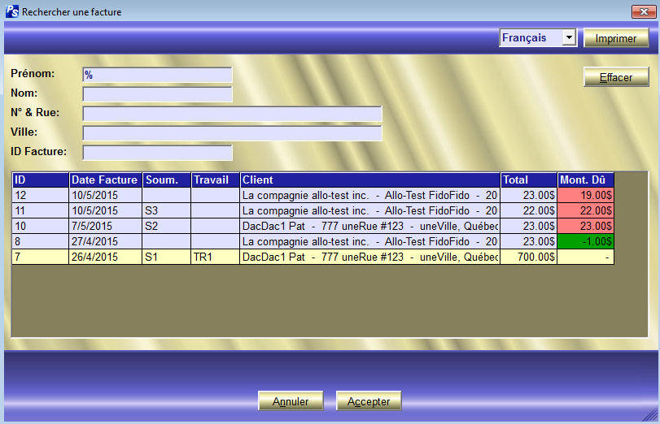The width and height of the screenshot is (660, 424).
Task: Click the Effacer button
Action: pos(616,77)
